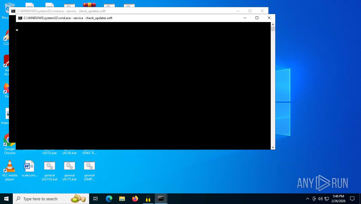Screen dimensions: 361x204
Task: Close the front cmd.exe window
Action: [x=269, y=18]
